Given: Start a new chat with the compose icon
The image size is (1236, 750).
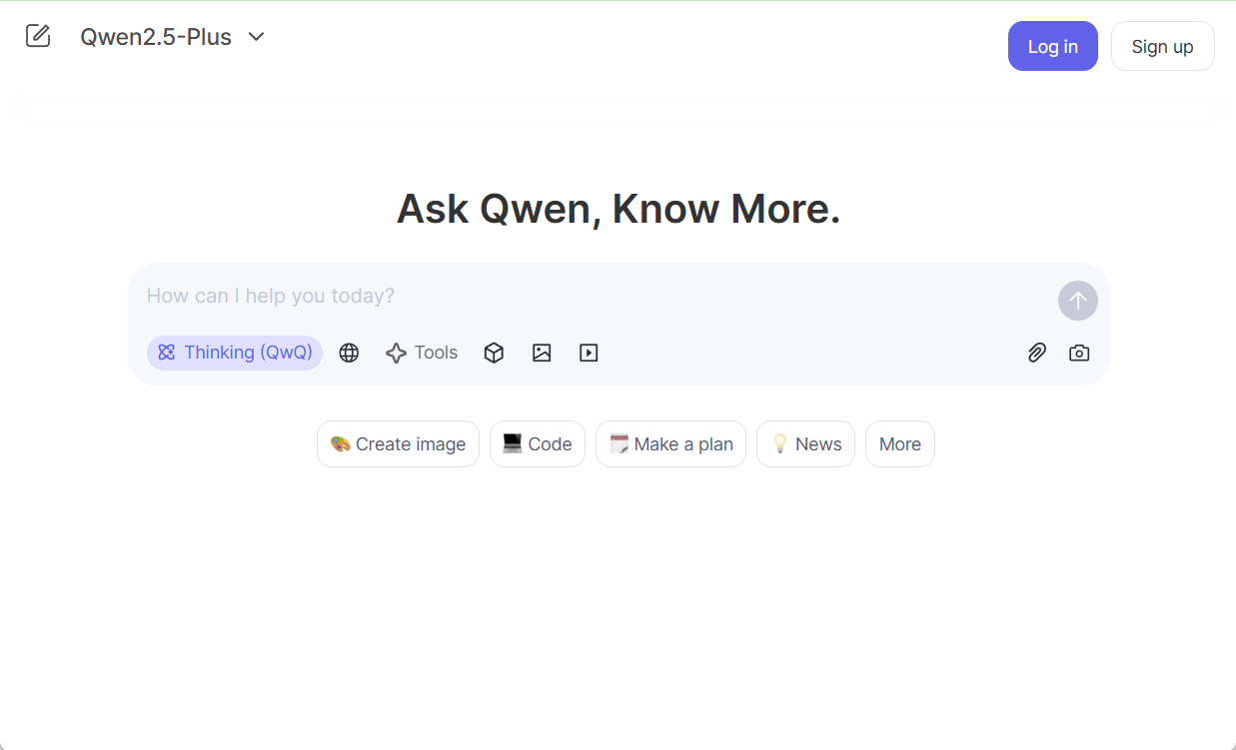Looking at the screenshot, I should (x=38, y=36).
